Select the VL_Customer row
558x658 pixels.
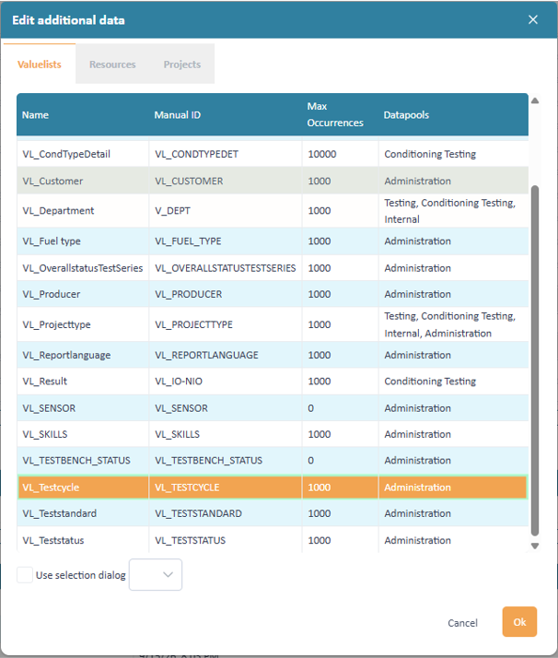coord(273,181)
